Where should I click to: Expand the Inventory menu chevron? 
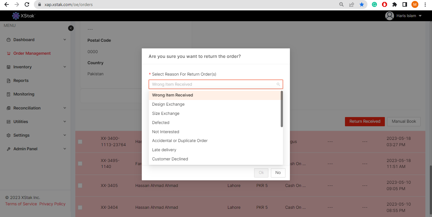(x=65, y=67)
